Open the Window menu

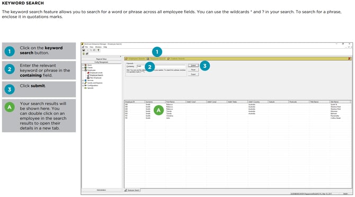98,47
